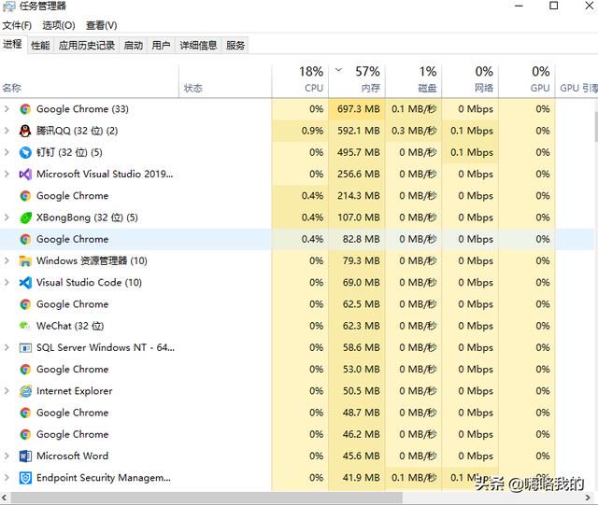This screenshot has height=505, width=598.
Task: Expand the Endpoint Security Manager group
Action: [x=7, y=478]
